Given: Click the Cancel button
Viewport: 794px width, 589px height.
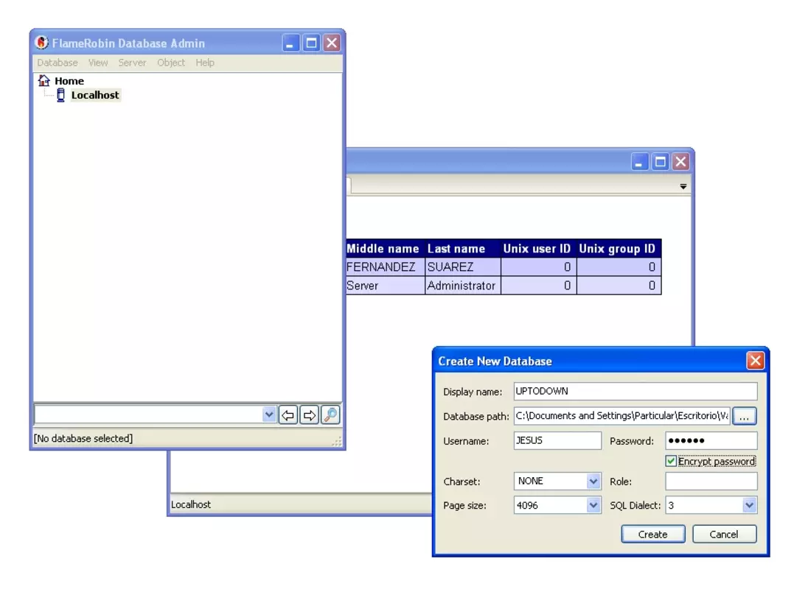Looking at the screenshot, I should [724, 535].
